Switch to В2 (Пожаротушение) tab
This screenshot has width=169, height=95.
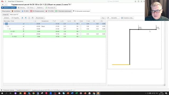(x=37, y=11)
